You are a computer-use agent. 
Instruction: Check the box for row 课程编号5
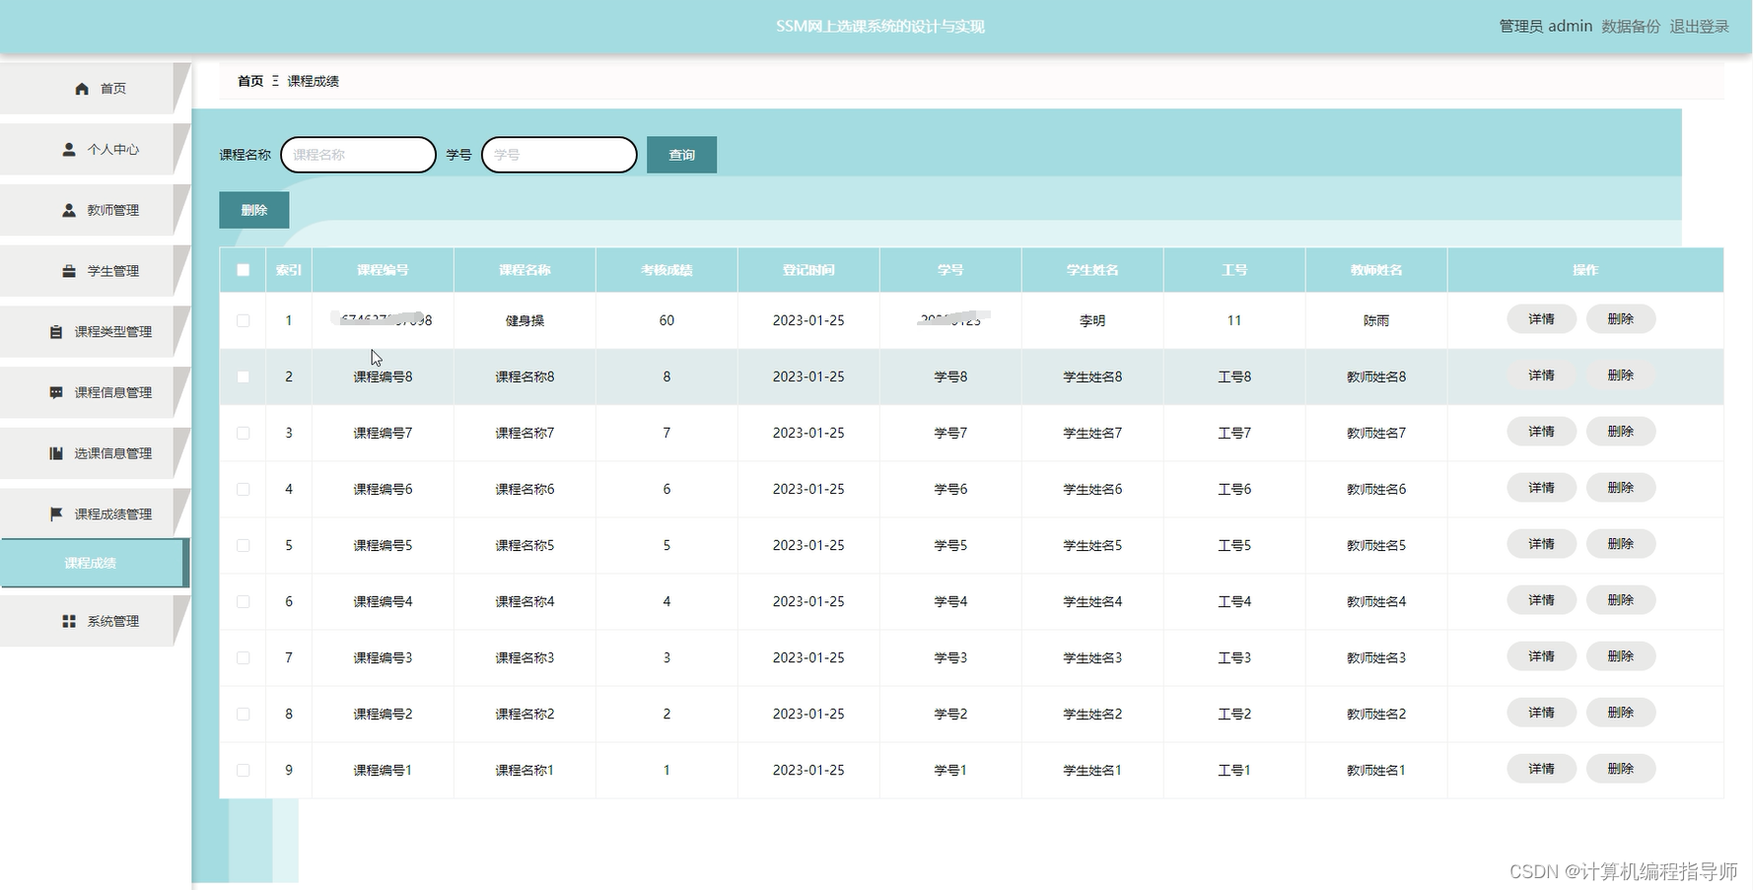coord(244,545)
